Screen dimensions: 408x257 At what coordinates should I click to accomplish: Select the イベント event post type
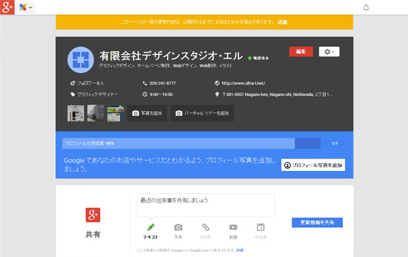(261, 231)
